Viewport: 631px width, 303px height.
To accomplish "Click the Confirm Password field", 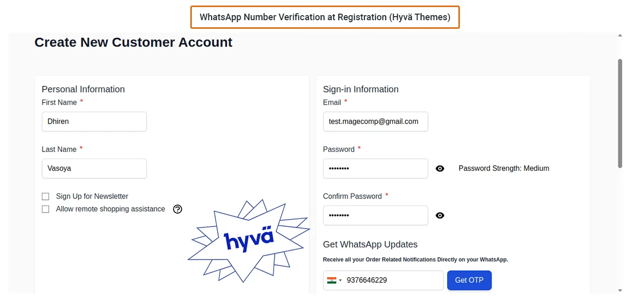I will click(x=375, y=216).
